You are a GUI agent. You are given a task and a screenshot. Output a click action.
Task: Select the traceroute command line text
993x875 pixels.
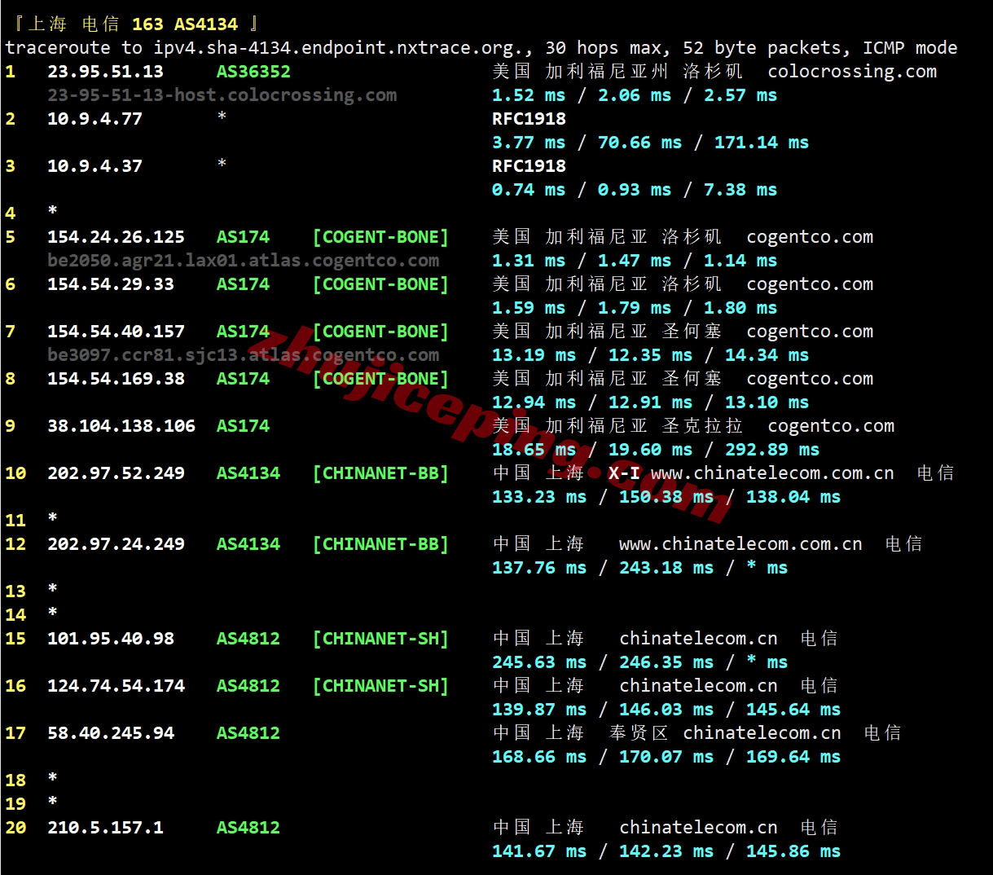481,48
